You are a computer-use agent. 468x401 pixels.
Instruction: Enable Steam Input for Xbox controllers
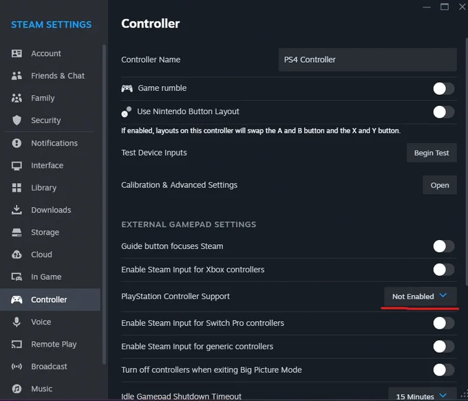(444, 270)
